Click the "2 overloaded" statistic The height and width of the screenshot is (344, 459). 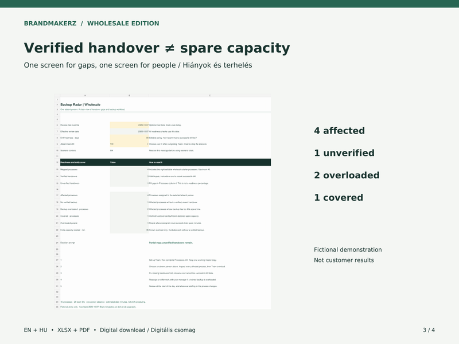point(347,175)
